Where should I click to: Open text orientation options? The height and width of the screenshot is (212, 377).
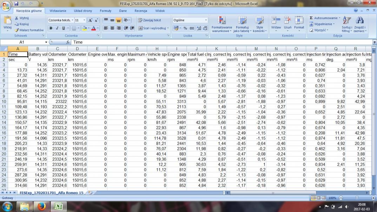pyautogui.click(x=126, y=20)
